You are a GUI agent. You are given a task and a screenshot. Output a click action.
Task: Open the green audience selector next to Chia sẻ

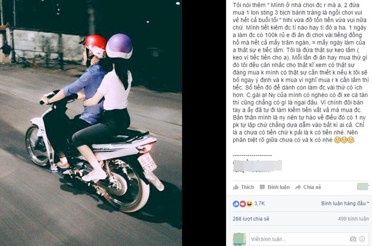click(x=363, y=187)
